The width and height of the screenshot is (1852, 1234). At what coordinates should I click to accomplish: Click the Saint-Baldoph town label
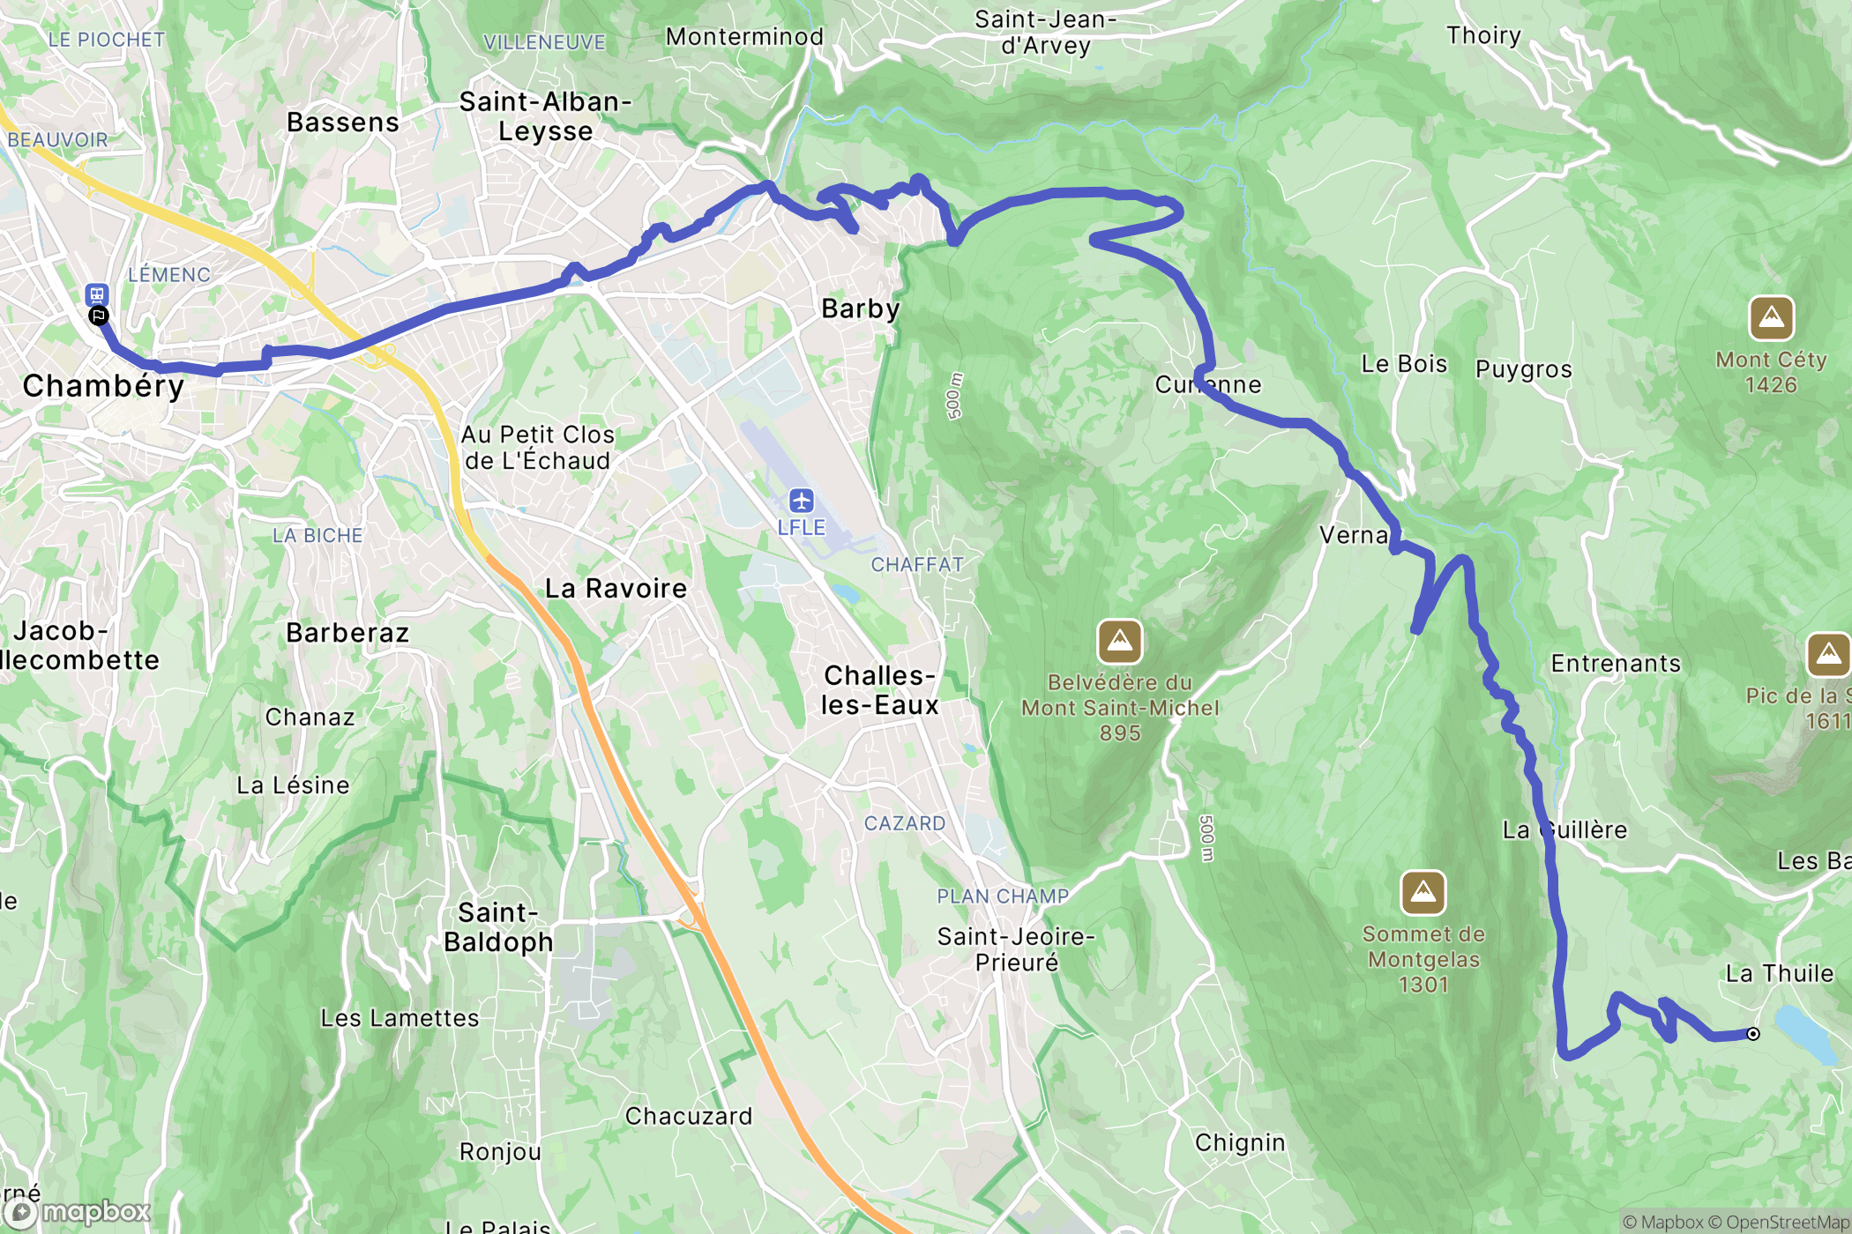pyautogui.click(x=498, y=927)
